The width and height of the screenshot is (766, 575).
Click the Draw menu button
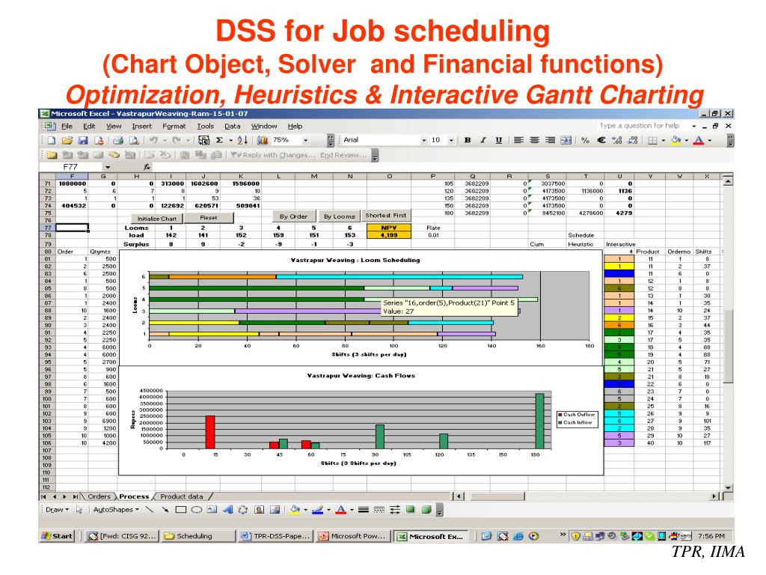57,509
